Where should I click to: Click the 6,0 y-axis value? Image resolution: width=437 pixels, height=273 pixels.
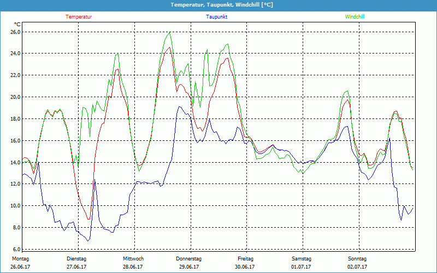[x=15, y=249]
